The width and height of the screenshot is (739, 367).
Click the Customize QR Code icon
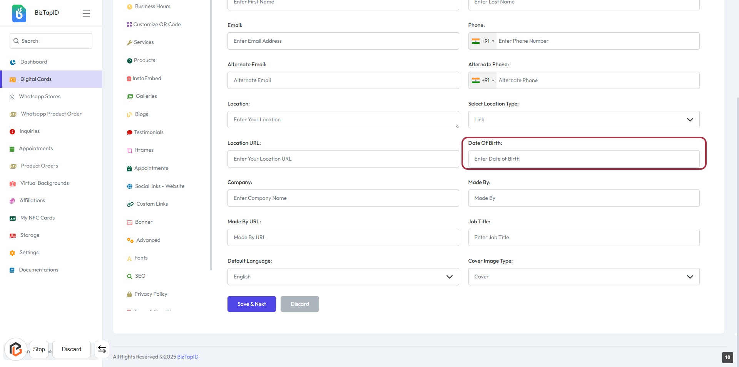[x=129, y=25]
